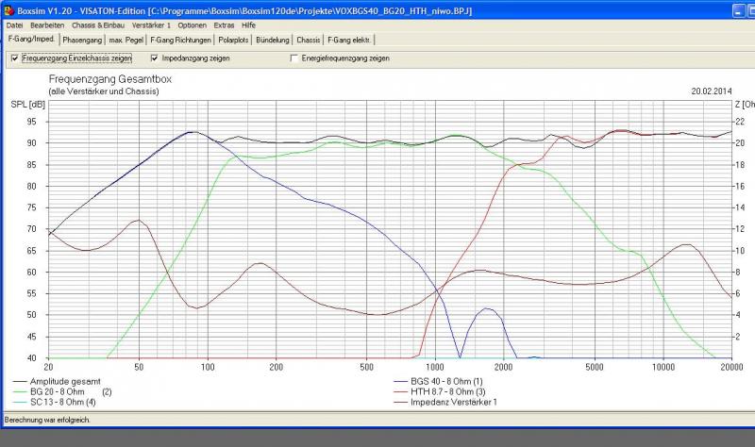
Task: Select the 'F-Gang elektr.' tab
Action: pyautogui.click(x=350, y=41)
